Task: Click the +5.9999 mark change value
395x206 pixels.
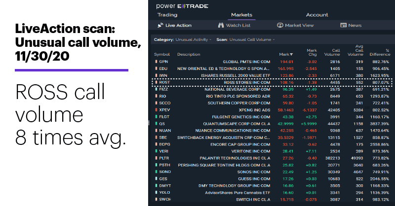Action: [x=309, y=124]
